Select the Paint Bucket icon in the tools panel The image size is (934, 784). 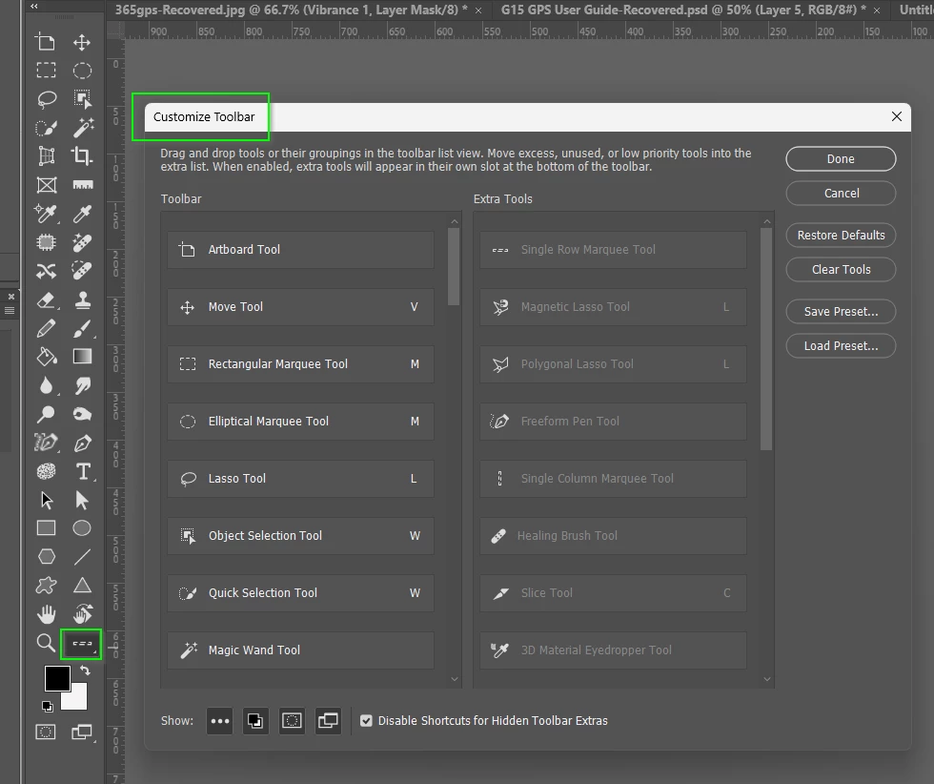click(x=47, y=357)
